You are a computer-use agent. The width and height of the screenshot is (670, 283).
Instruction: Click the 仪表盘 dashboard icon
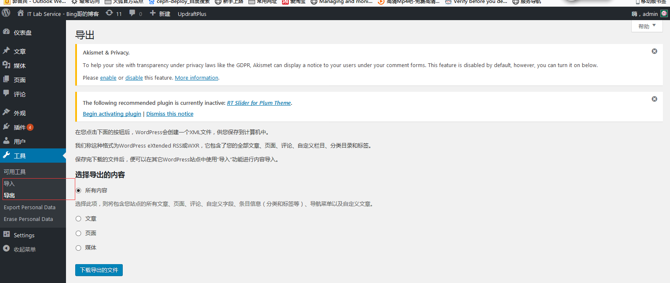coord(6,32)
